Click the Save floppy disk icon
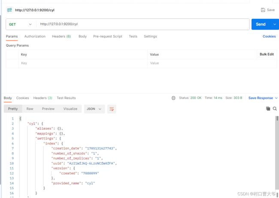 263,10
